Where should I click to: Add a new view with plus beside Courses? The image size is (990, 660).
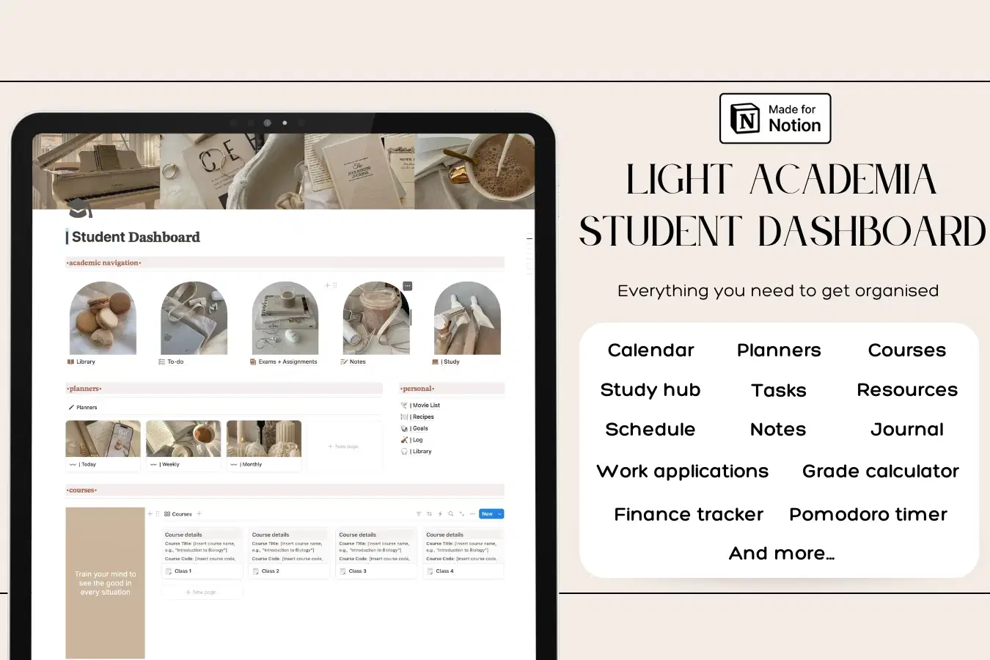tap(199, 514)
